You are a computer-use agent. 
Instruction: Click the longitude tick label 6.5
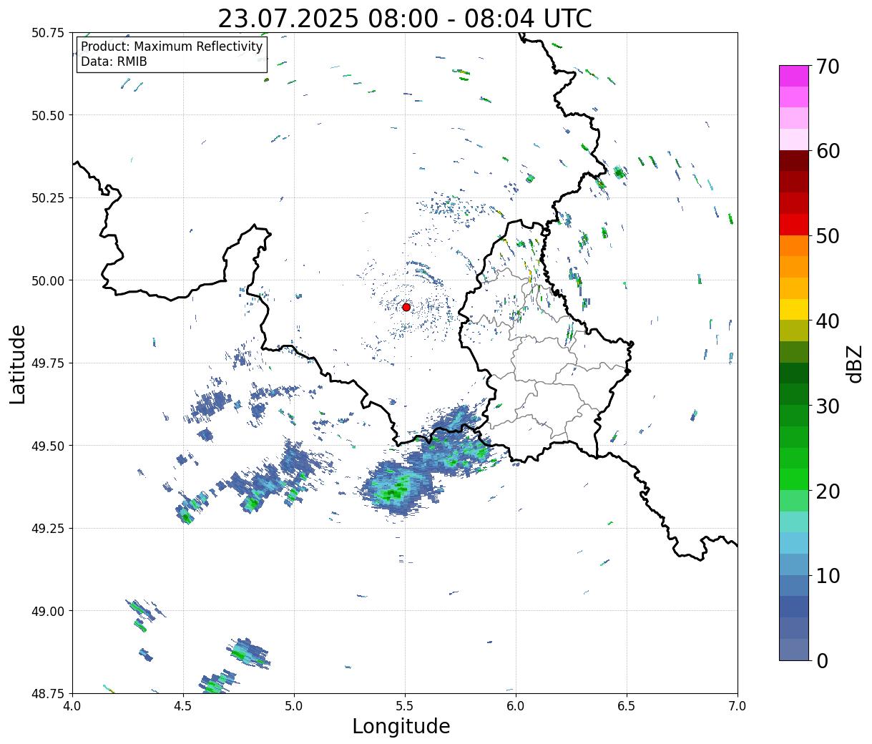click(x=627, y=706)
